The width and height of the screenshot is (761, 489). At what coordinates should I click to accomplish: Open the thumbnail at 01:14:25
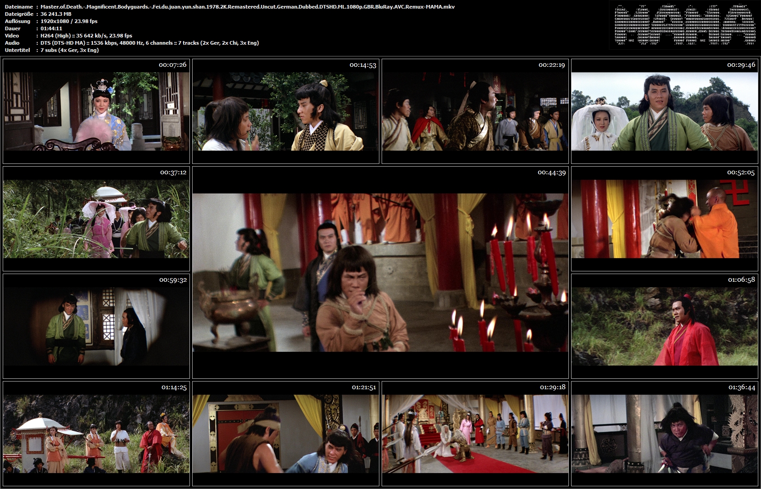(96, 433)
